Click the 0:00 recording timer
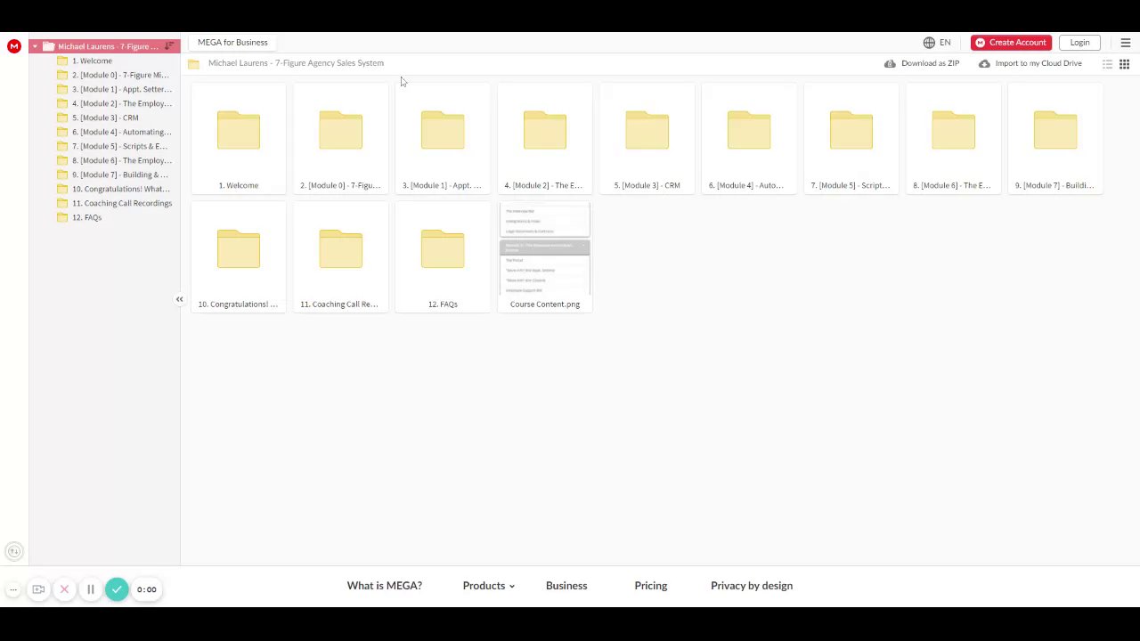1140x641 pixels. pyautogui.click(x=147, y=589)
